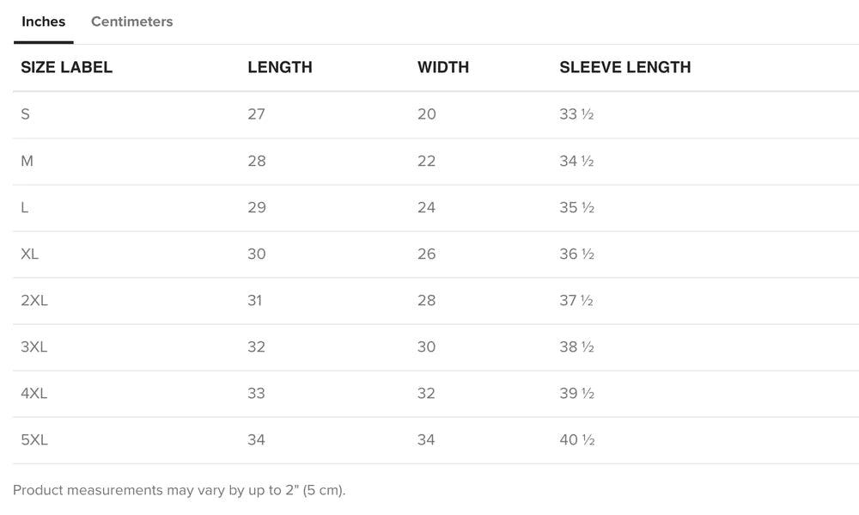Click the 40 ½ sleeve length value
Viewport: 859px width, 515px height.
576,439
